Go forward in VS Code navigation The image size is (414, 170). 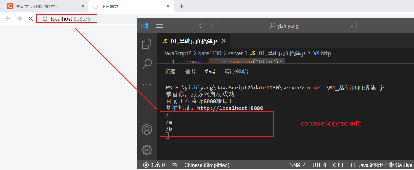[x=210, y=26]
